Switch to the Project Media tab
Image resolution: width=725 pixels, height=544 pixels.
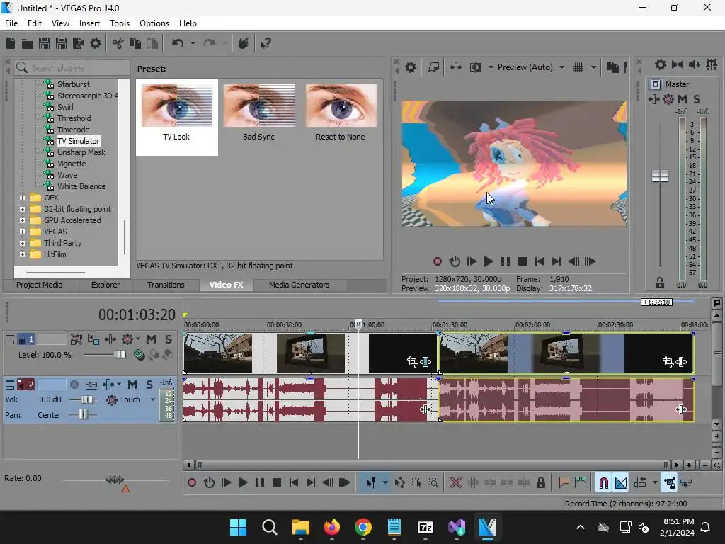[x=40, y=285]
